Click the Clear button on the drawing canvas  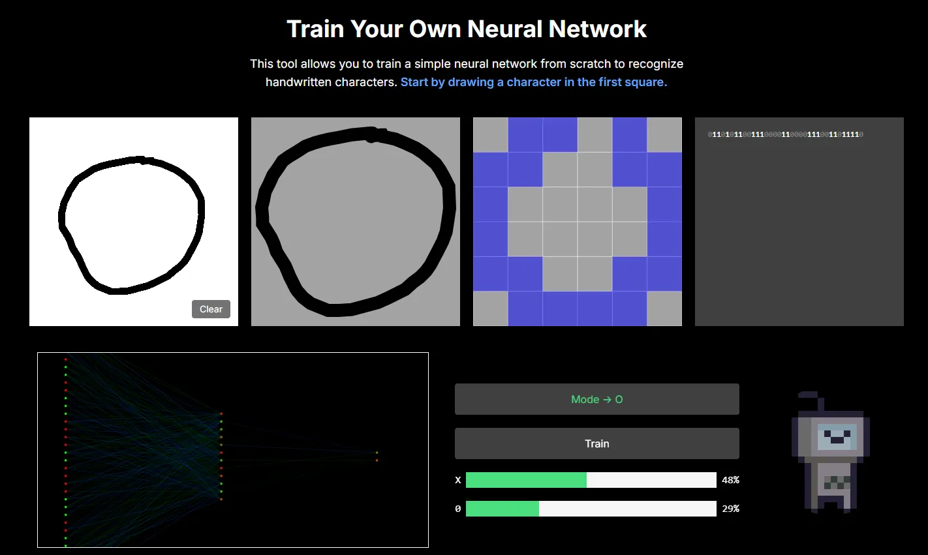pos(211,309)
